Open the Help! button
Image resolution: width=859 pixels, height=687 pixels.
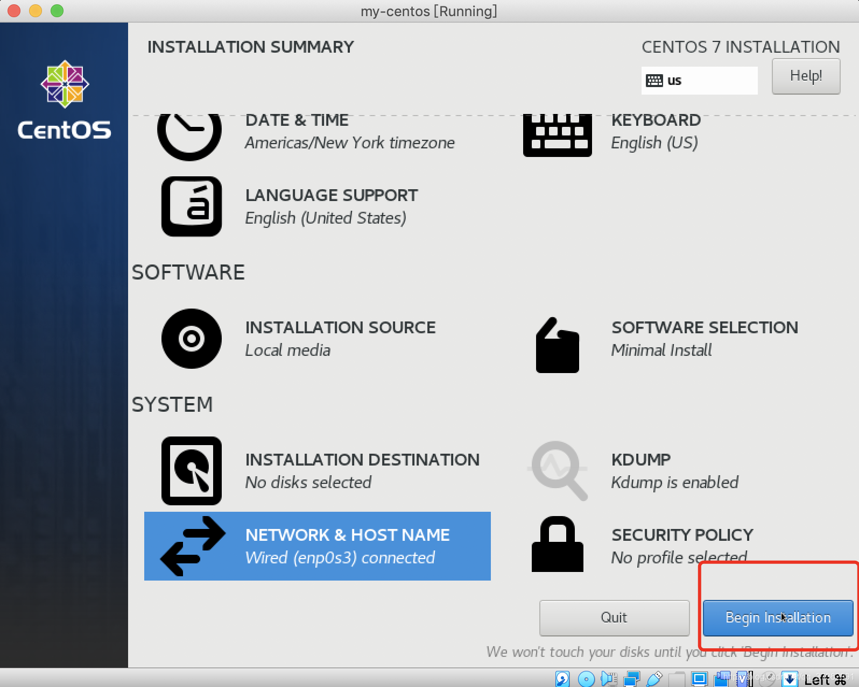click(x=806, y=76)
